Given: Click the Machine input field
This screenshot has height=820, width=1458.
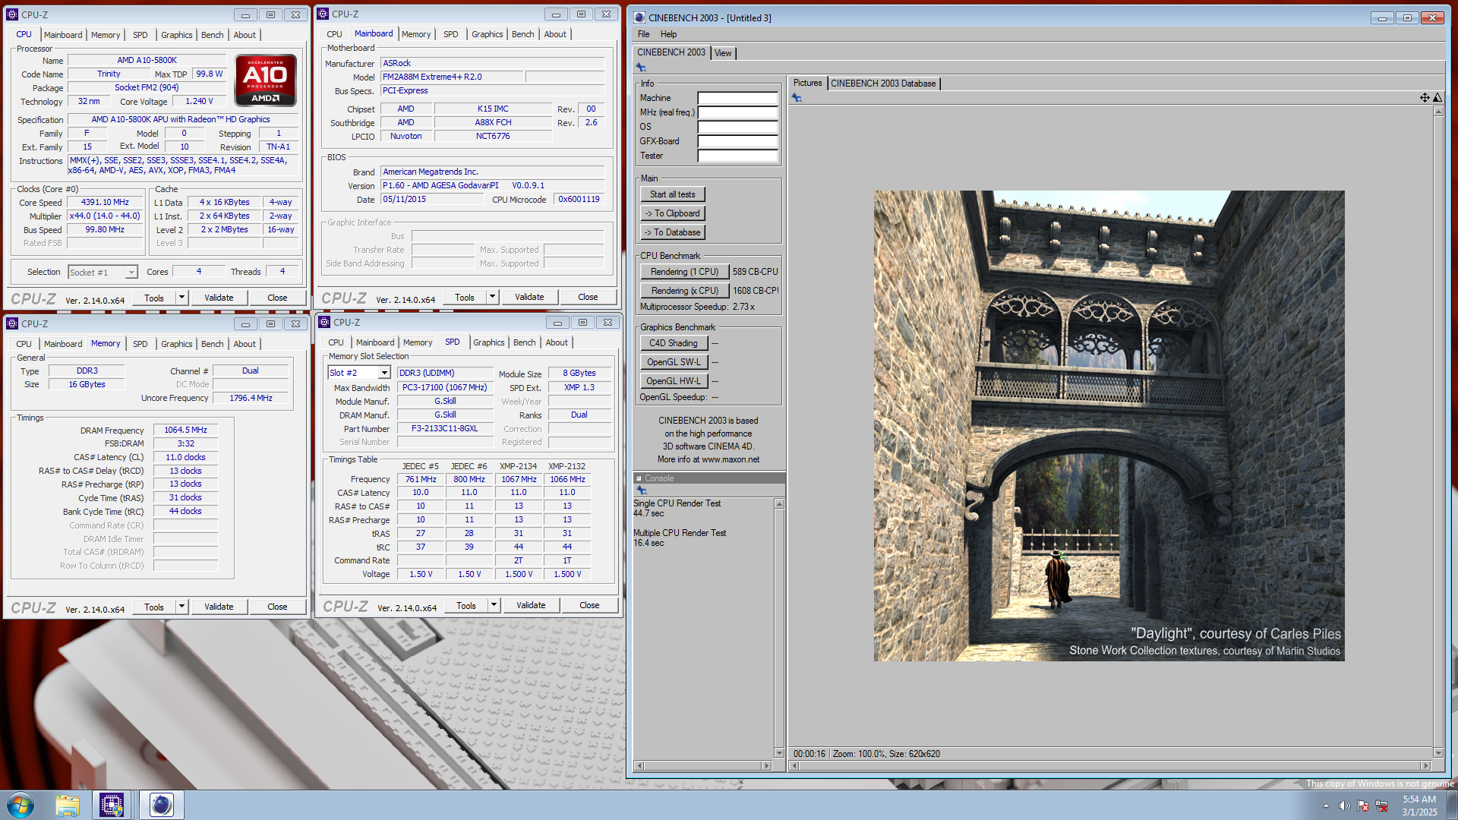Looking at the screenshot, I should (737, 98).
